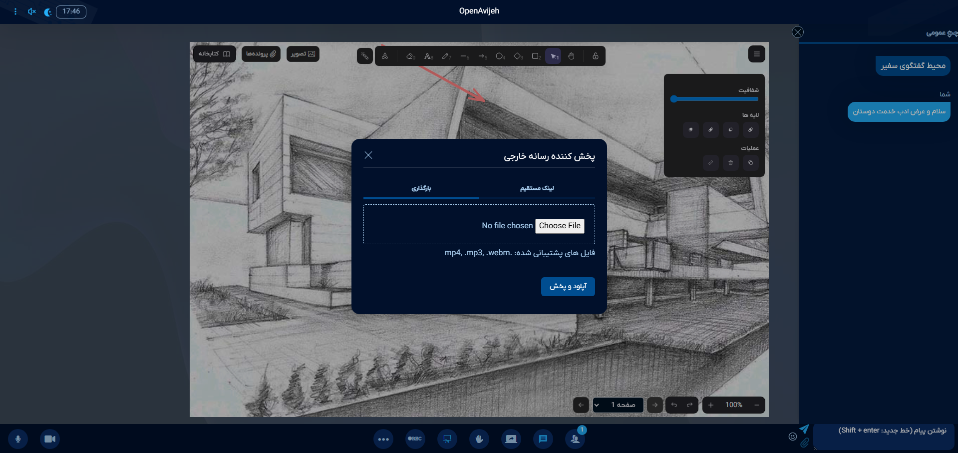958x453 pixels.
Task: Click the chat message input field
Action: (884, 437)
